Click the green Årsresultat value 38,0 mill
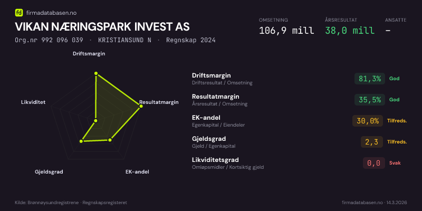 [x=350, y=31]
